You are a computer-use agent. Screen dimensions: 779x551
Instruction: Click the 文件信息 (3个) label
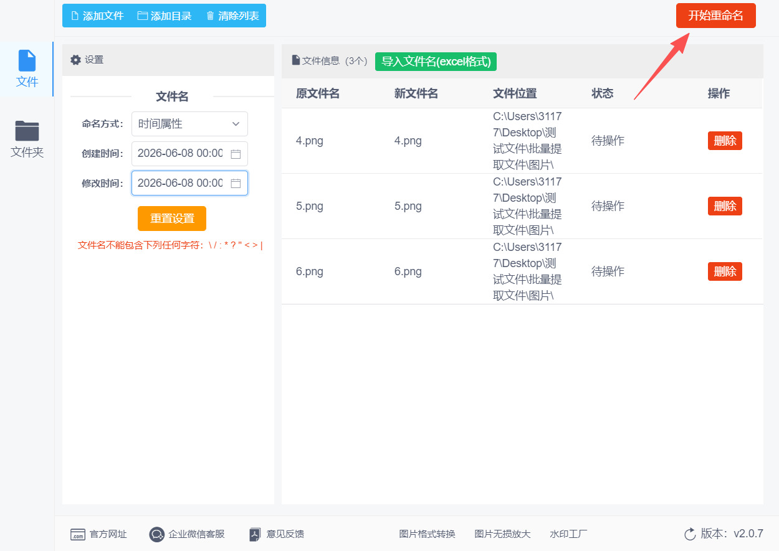tap(335, 61)
